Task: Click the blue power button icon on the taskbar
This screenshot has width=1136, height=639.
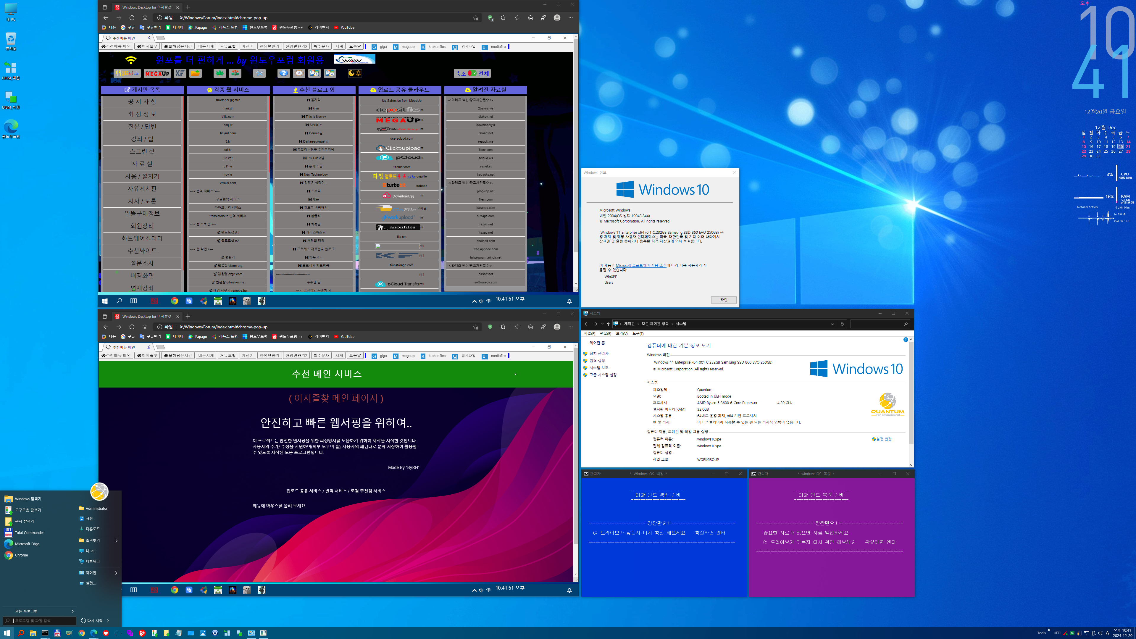Action: (x=215, y=633)
